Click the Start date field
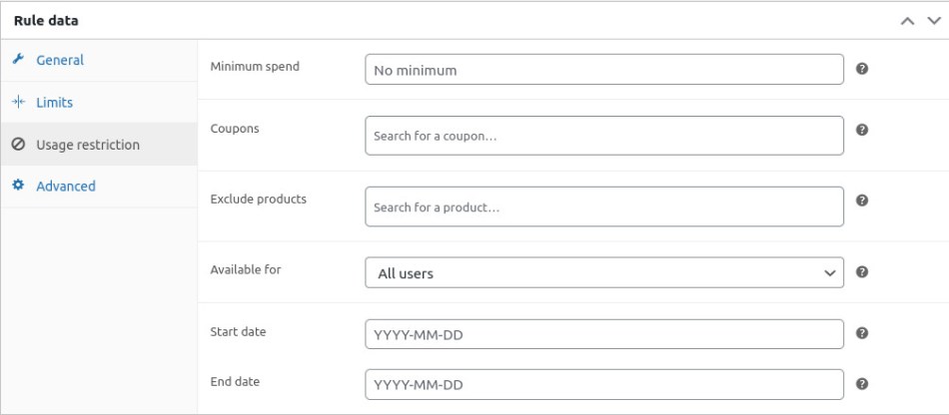 coord(603,334)
